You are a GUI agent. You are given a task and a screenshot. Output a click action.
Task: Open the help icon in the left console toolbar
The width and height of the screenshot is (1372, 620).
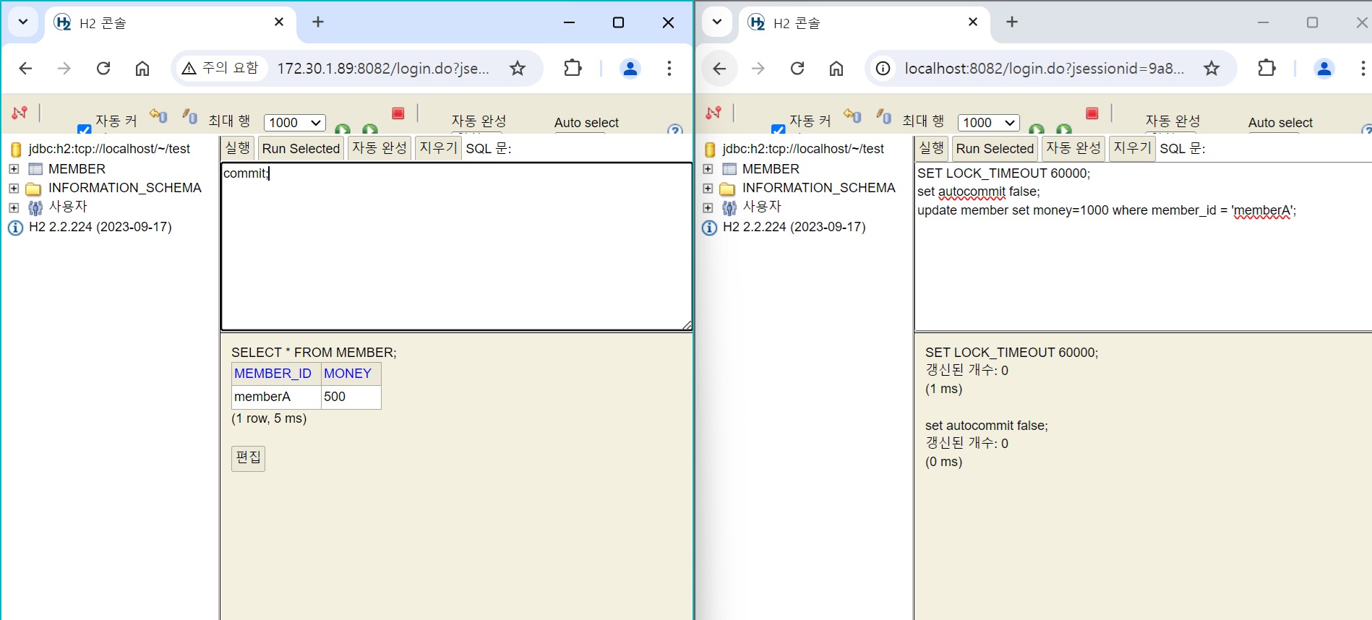tap(675, 129)
